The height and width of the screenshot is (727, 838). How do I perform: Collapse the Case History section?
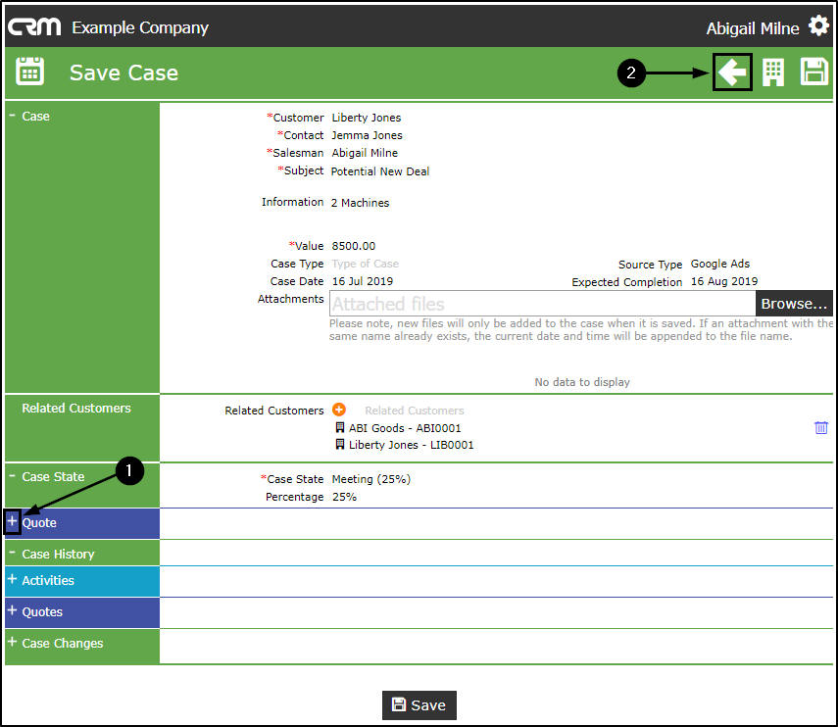(13, 553)
